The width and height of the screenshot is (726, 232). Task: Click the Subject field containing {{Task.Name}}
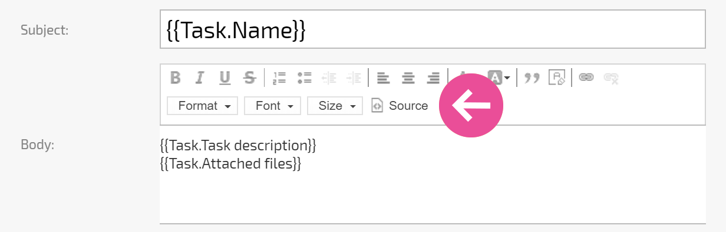(433, 29)
